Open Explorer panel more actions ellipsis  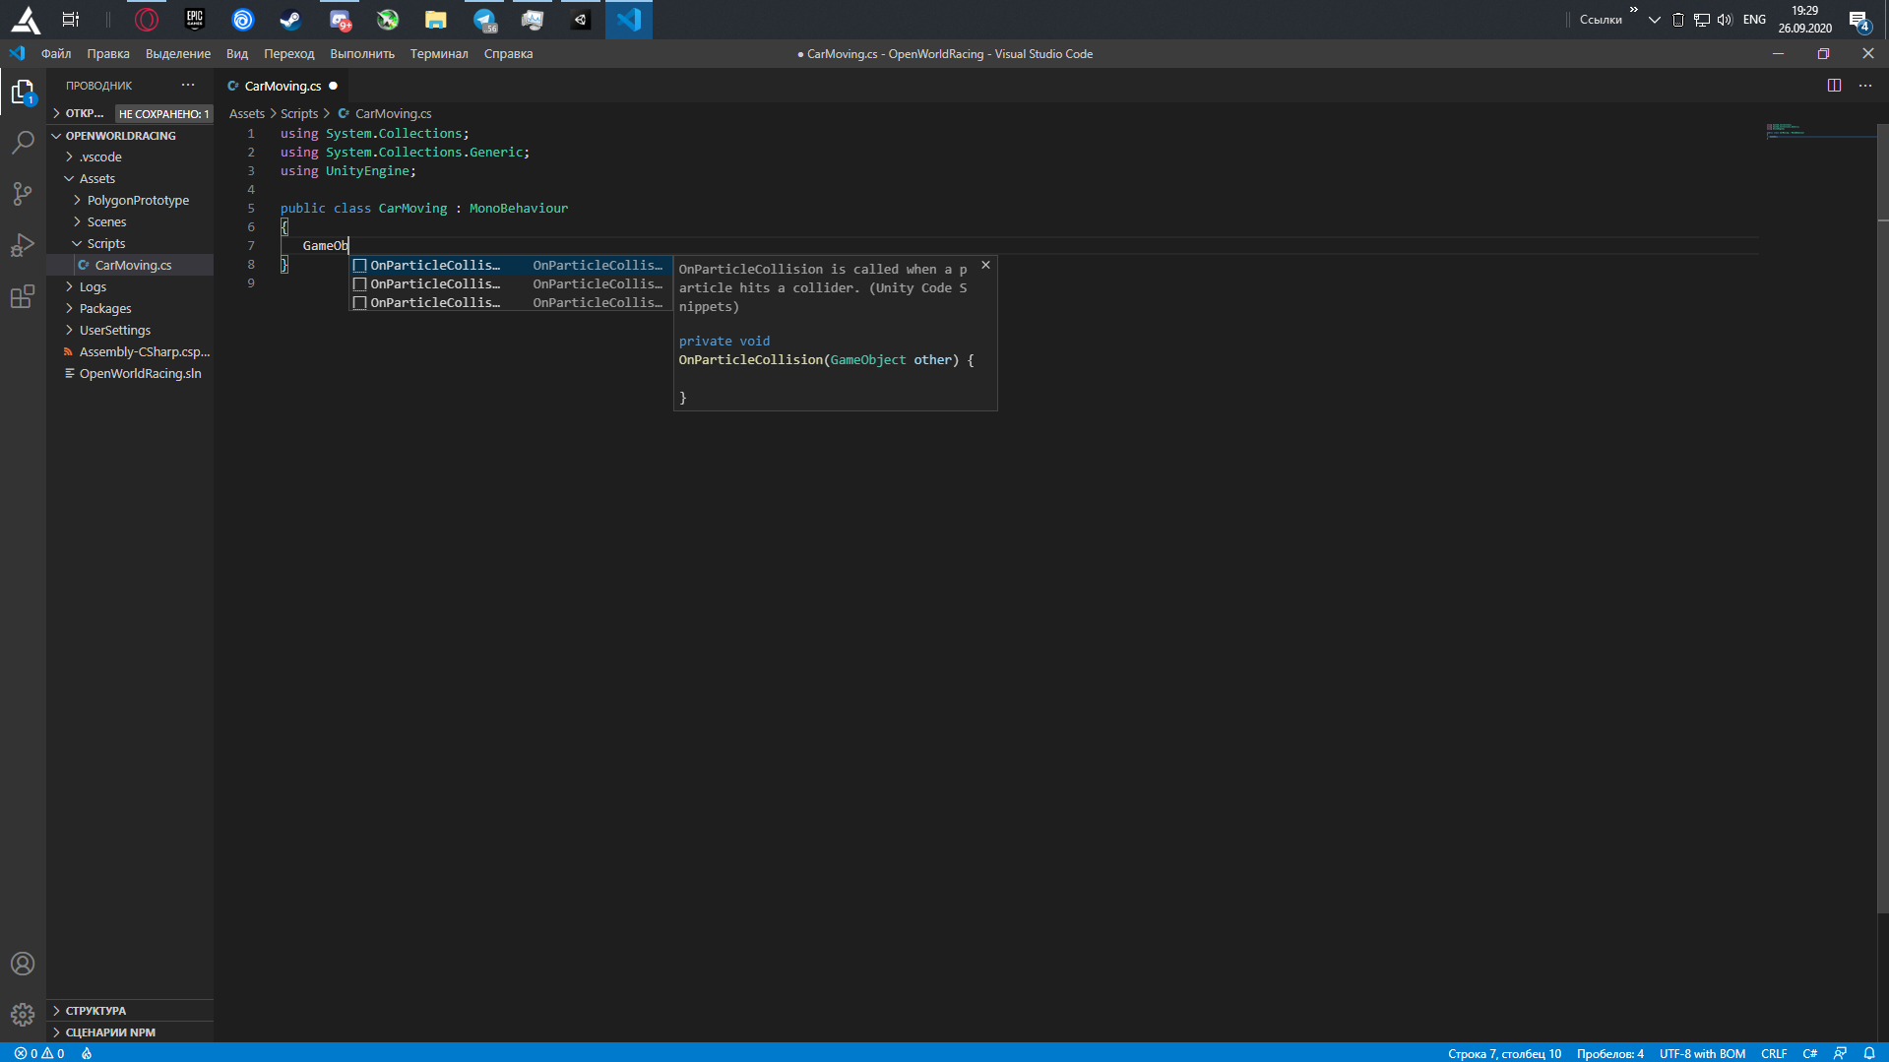point(188,86)
